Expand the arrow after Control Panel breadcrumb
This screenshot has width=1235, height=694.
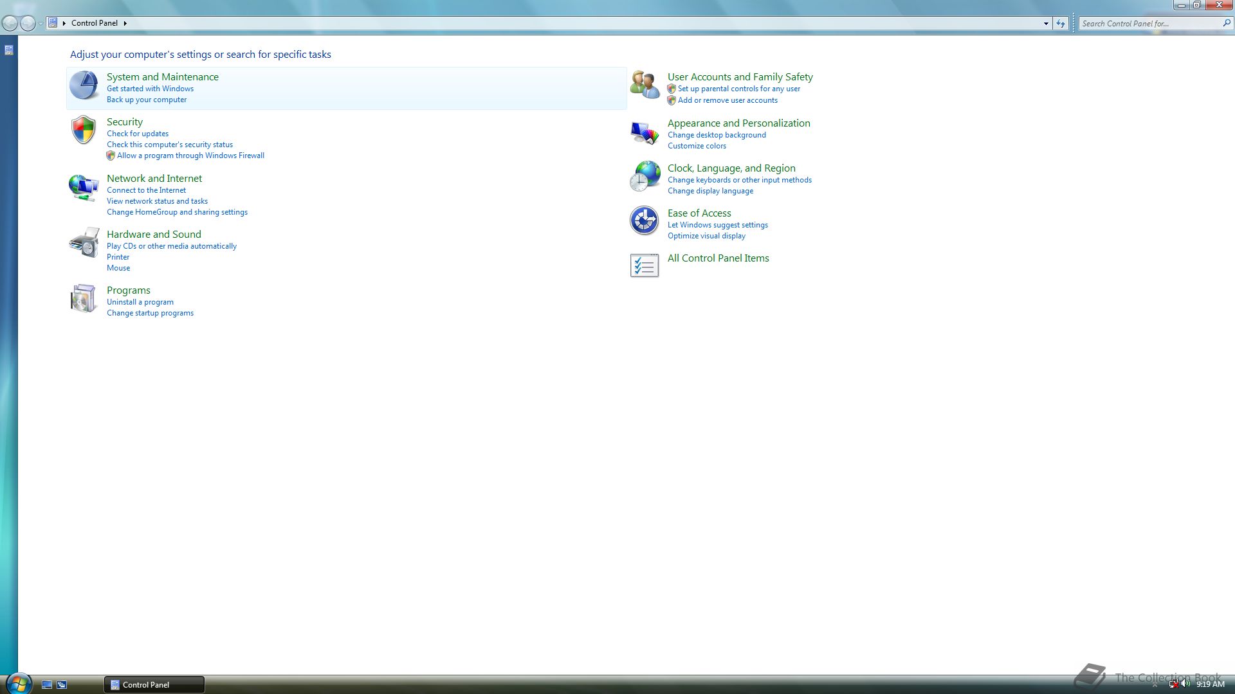tap(125, 23)
